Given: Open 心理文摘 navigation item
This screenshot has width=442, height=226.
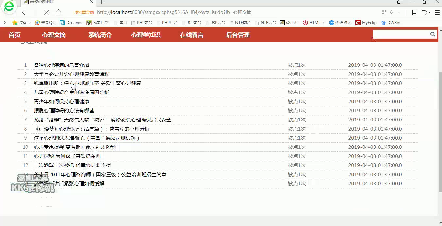Looking at the screenshot, I should [x=54, y=35].
